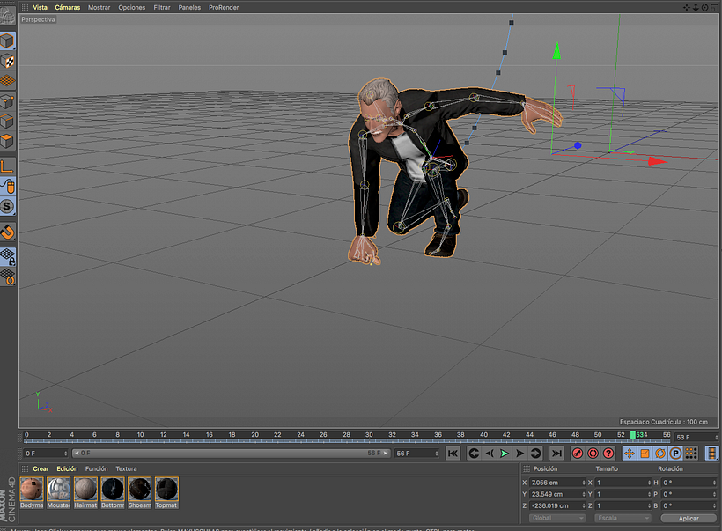
Task: Open the ProRender menu
Action: coord(224,7)
